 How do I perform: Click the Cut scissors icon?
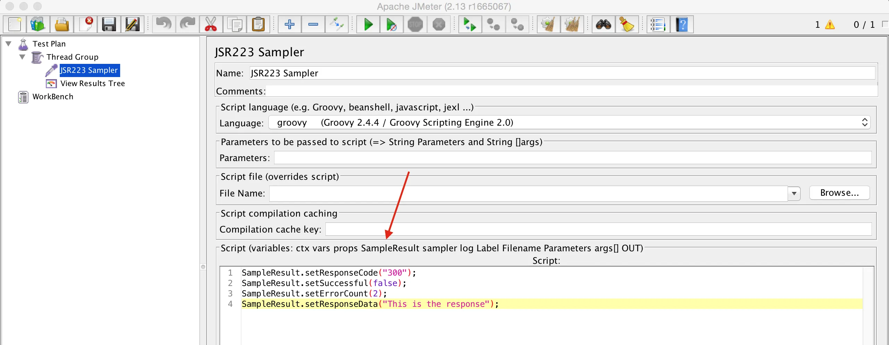211,25
